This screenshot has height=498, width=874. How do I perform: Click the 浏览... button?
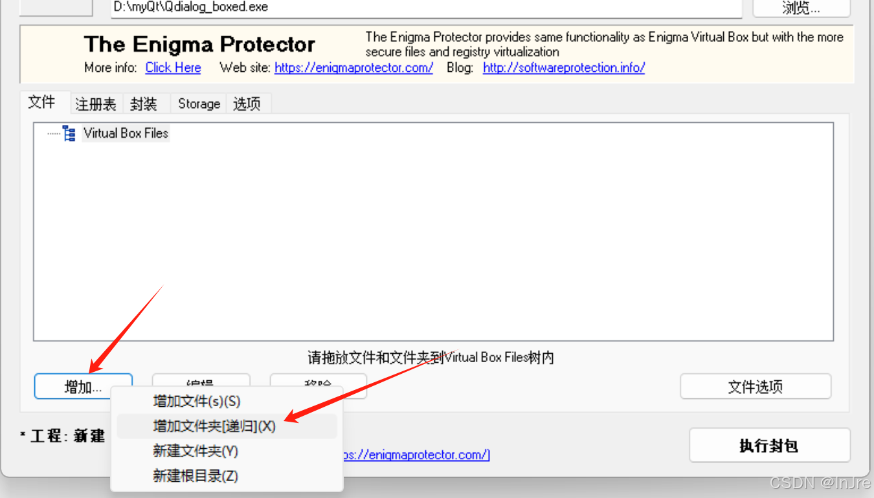click(x=801, y=8)
